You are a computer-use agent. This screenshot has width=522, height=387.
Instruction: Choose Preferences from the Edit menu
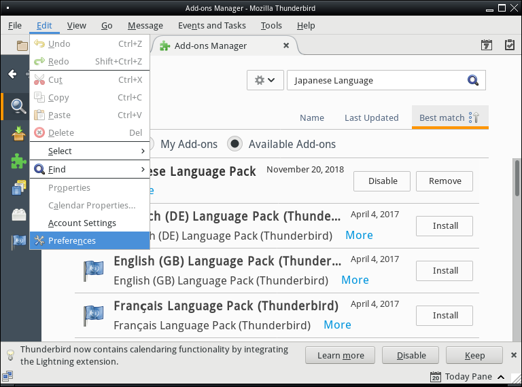tap(90, 240)
